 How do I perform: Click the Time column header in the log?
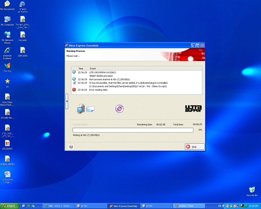point(81,68)
